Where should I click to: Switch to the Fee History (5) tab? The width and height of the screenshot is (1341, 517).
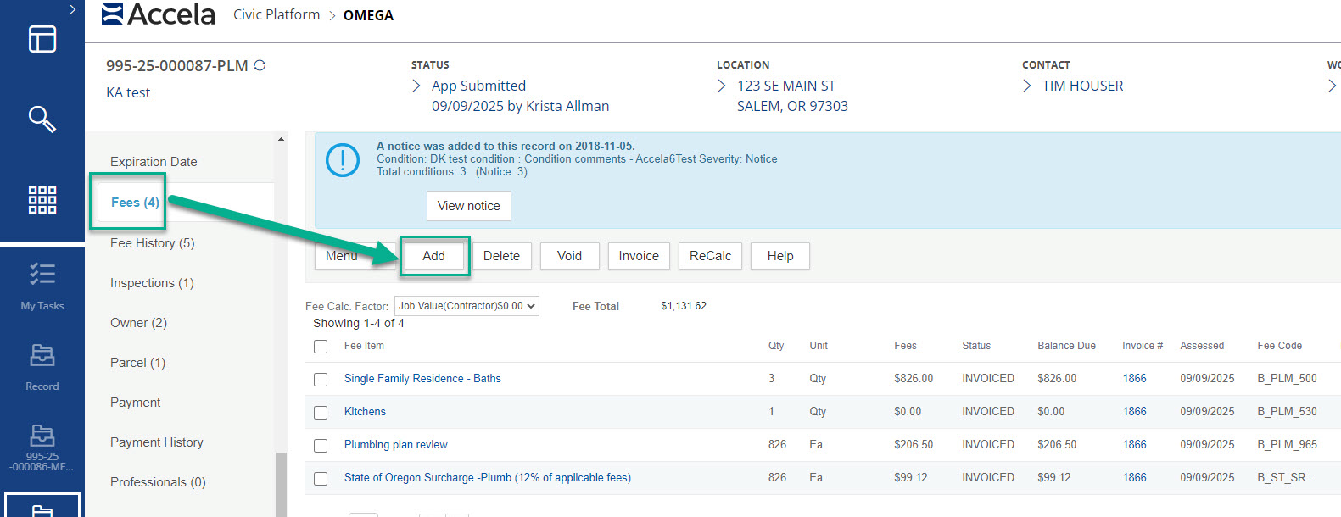(153, 243)
